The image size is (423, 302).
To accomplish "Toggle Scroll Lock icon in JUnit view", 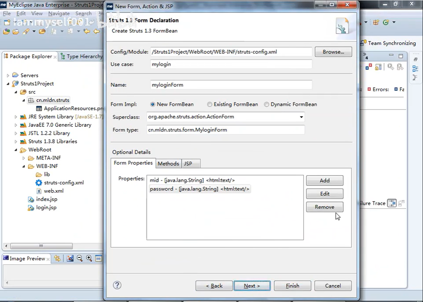I will click(x=378, y=67).
